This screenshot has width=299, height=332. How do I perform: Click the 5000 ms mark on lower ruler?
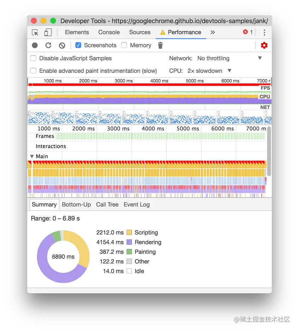pos(188,129)
